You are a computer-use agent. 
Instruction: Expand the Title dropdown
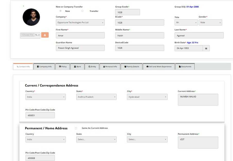[x=186, y=23]
